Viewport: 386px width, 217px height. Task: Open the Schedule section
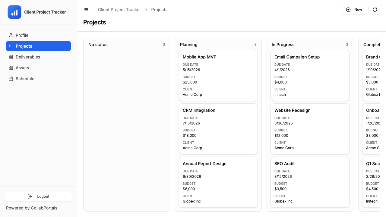coord(38,79)
